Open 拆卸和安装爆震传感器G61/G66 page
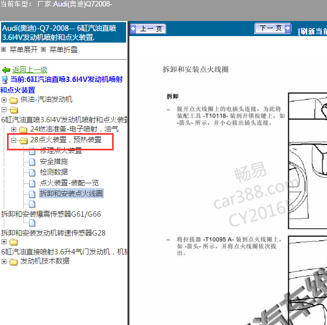This screenshot has width=327, height=325. pos(51,214)
